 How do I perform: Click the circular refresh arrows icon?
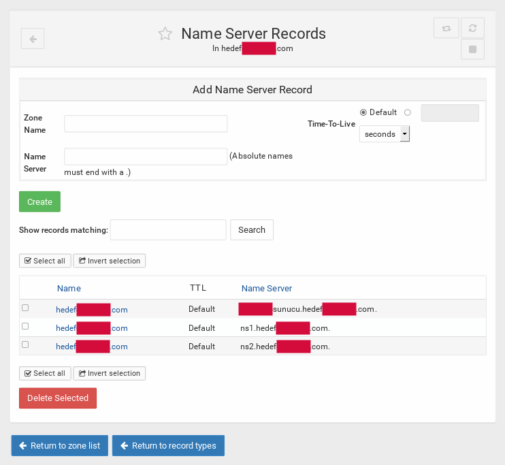coord(472,28)
